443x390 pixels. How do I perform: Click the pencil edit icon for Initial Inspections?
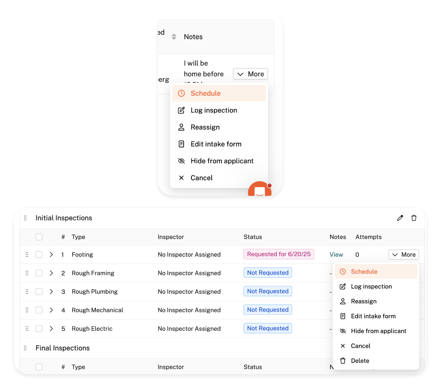(400, 218)
